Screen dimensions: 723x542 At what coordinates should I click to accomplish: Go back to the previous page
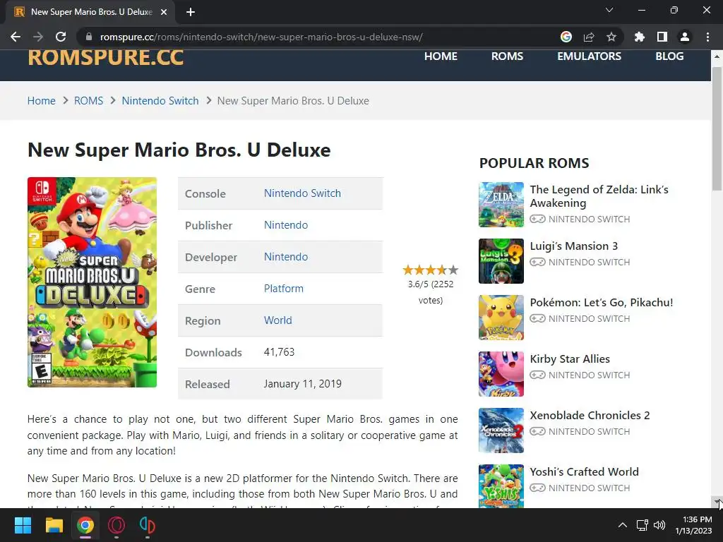click(16, 37)
